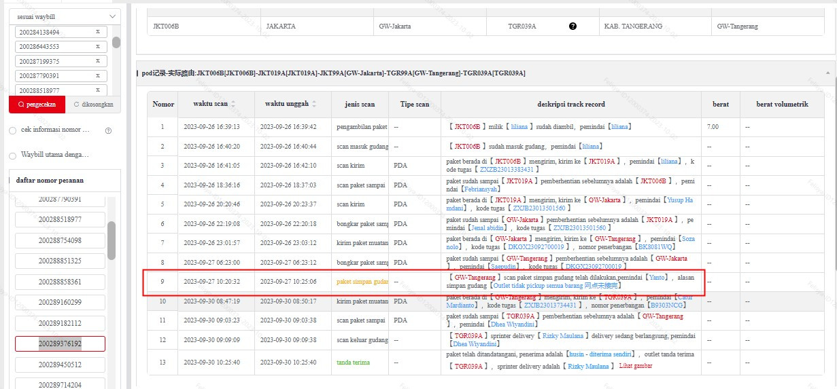The height and width of the screenshot is (389, 837).
Task: Select order 200289714204 in the list
Action: pyautogui.click(x=60, y=385)
